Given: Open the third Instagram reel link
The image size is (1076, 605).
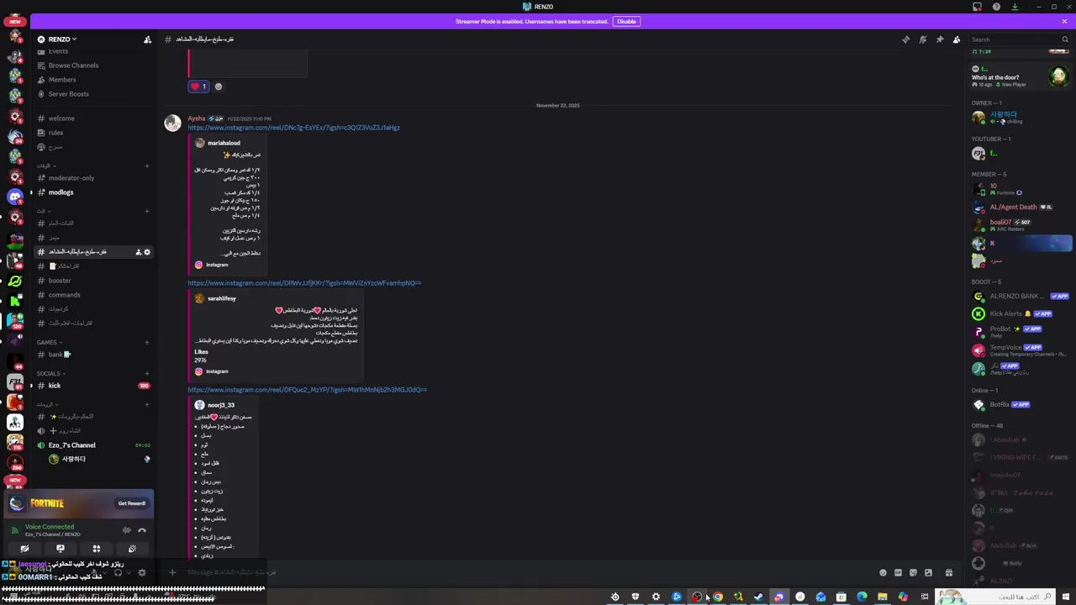Looking at the screenshot, I should click(307, 390).
